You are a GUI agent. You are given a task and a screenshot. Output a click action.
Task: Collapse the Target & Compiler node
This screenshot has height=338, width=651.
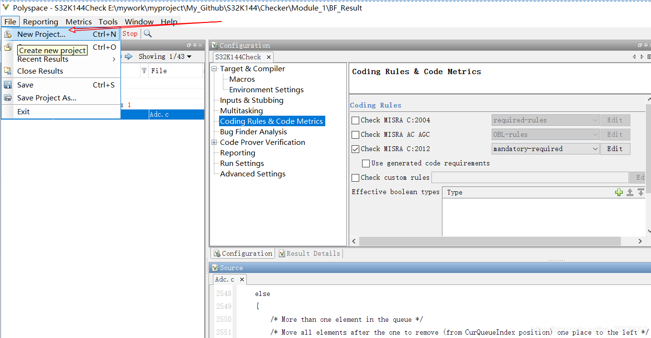(x=214, y=69)
